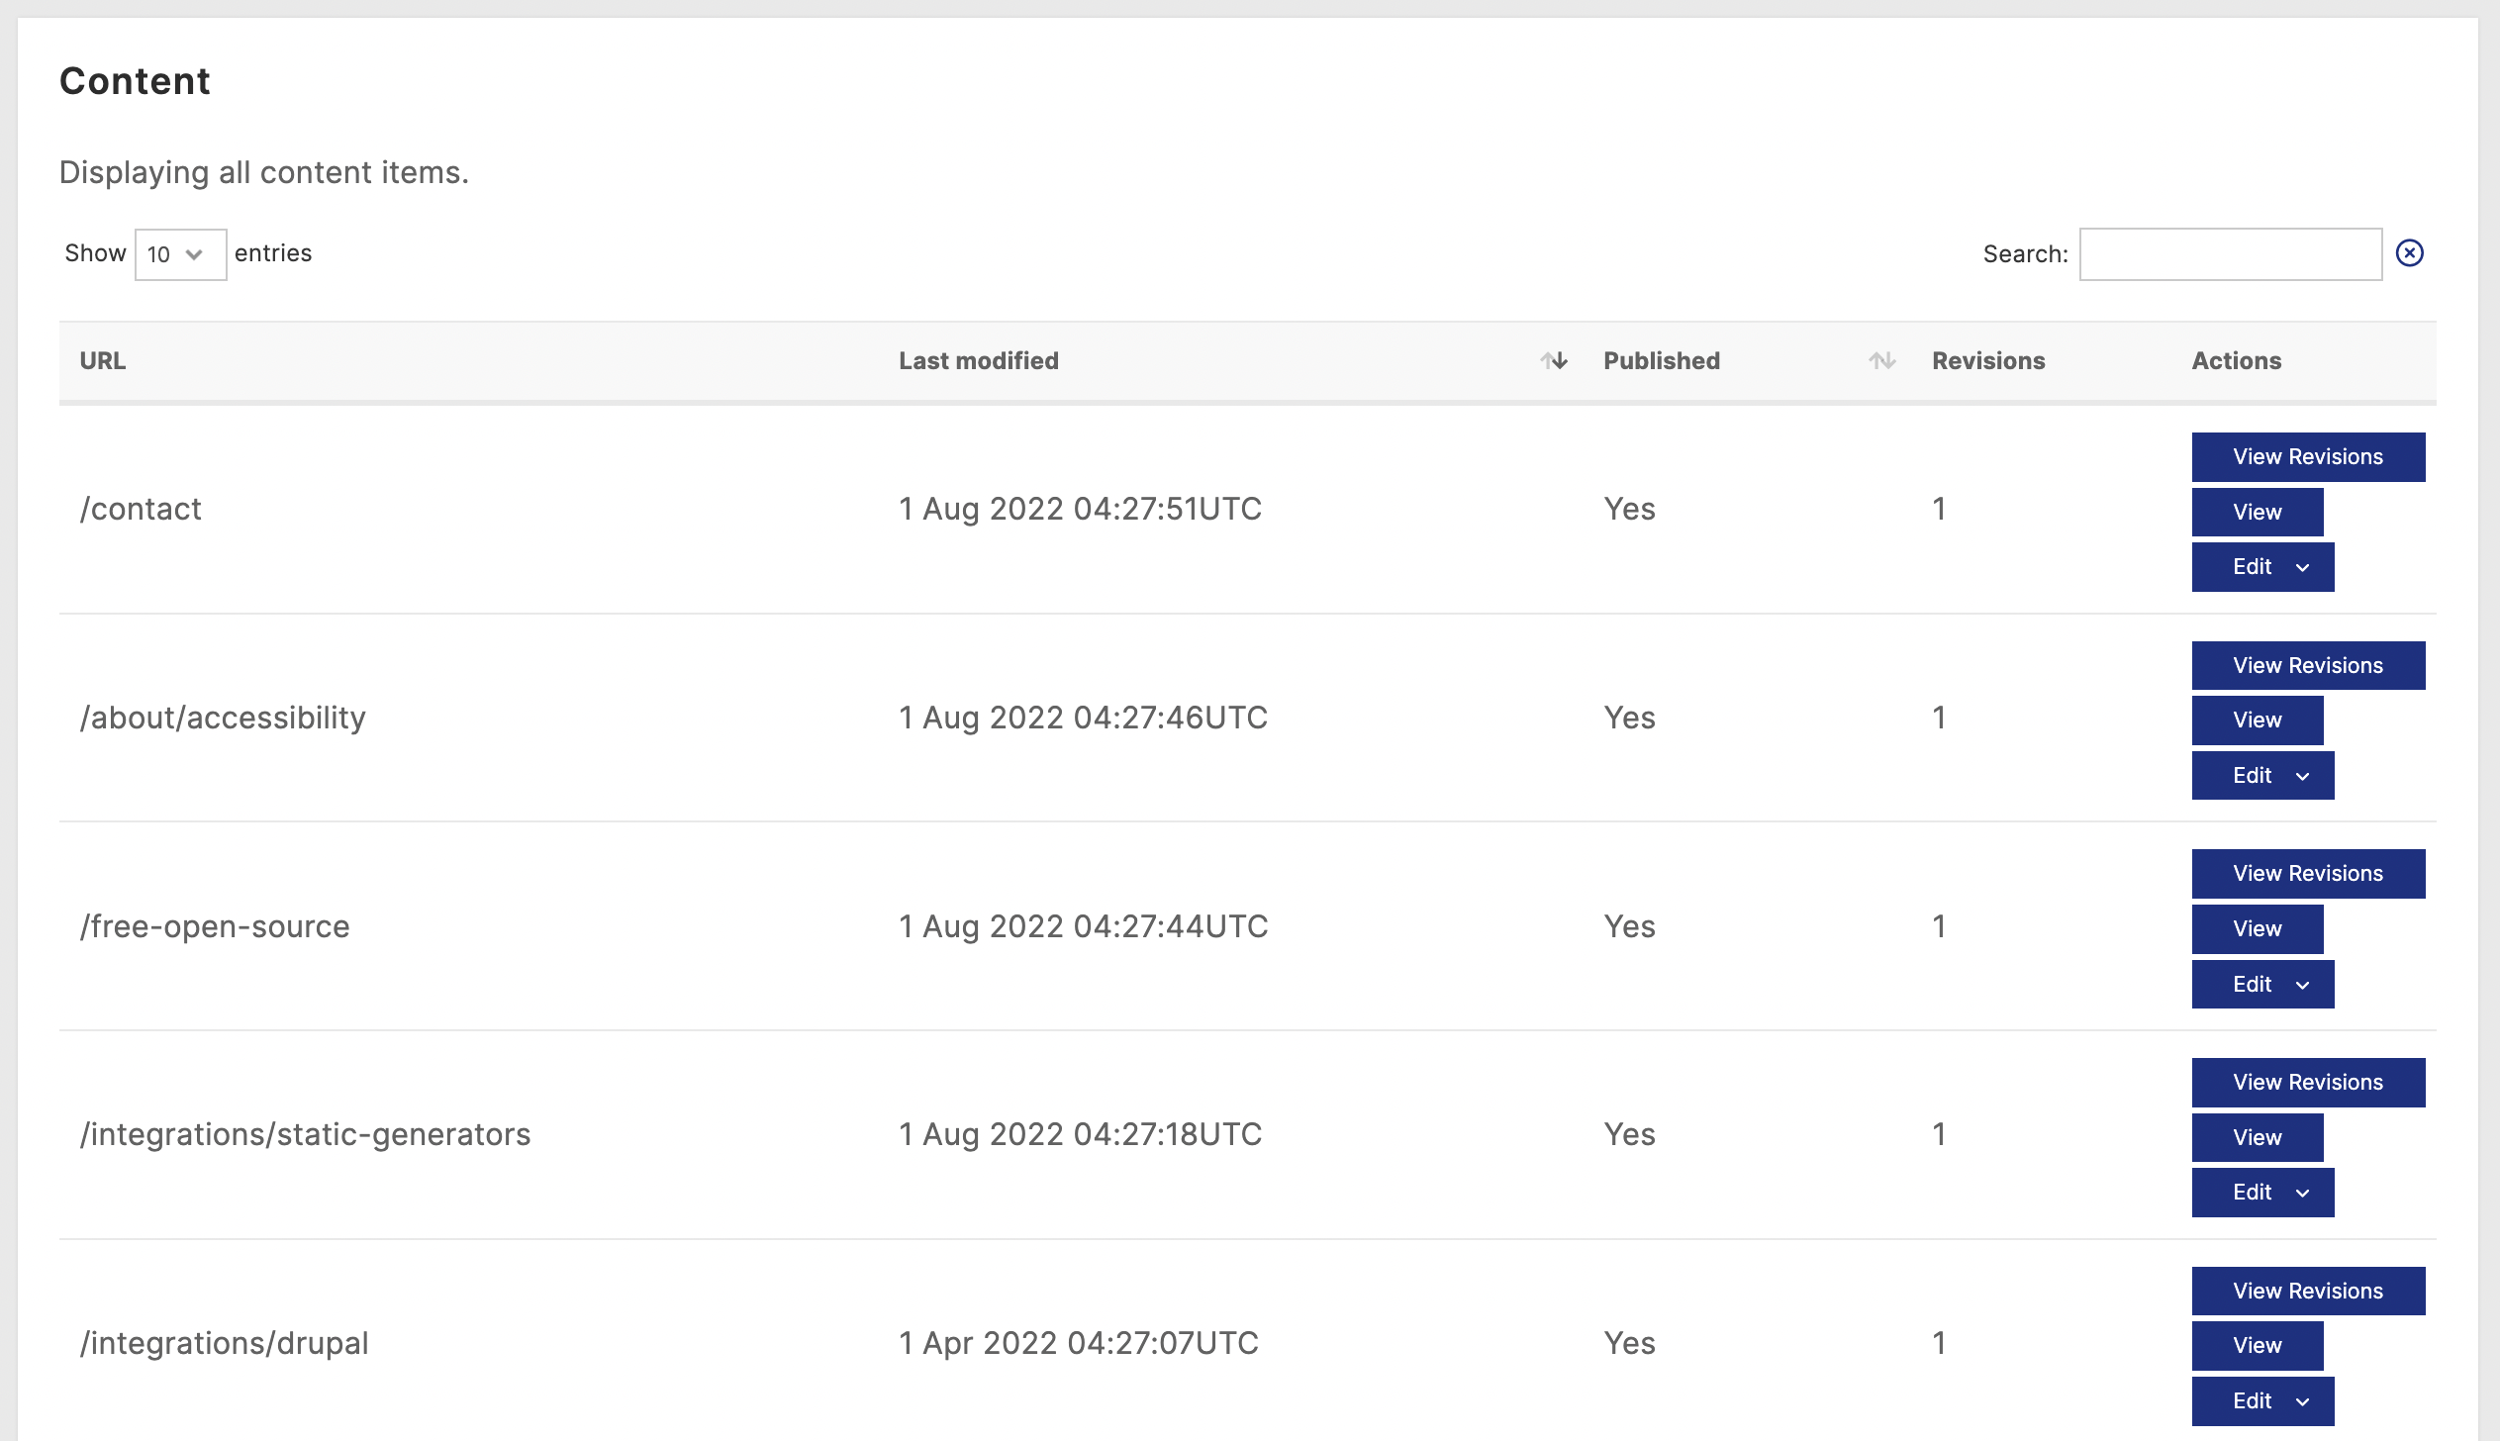Click the View button for /contact

pyautogui.click(x=2257, y=510)
